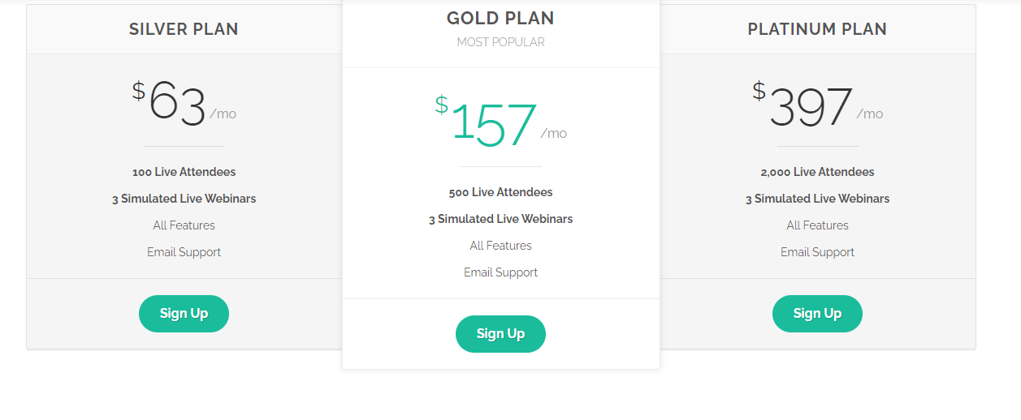Image resolution: width=1021 pixels, height=420 pixels.
Task: Click Sign Up under Platinum Plan
Action: pos(817,314)
